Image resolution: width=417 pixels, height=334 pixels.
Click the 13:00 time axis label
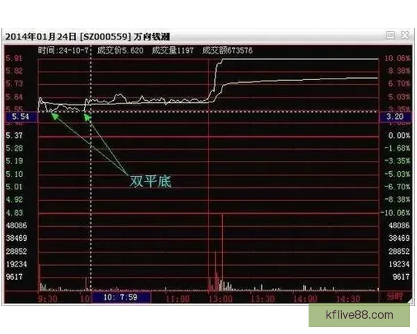click(220, 299)
